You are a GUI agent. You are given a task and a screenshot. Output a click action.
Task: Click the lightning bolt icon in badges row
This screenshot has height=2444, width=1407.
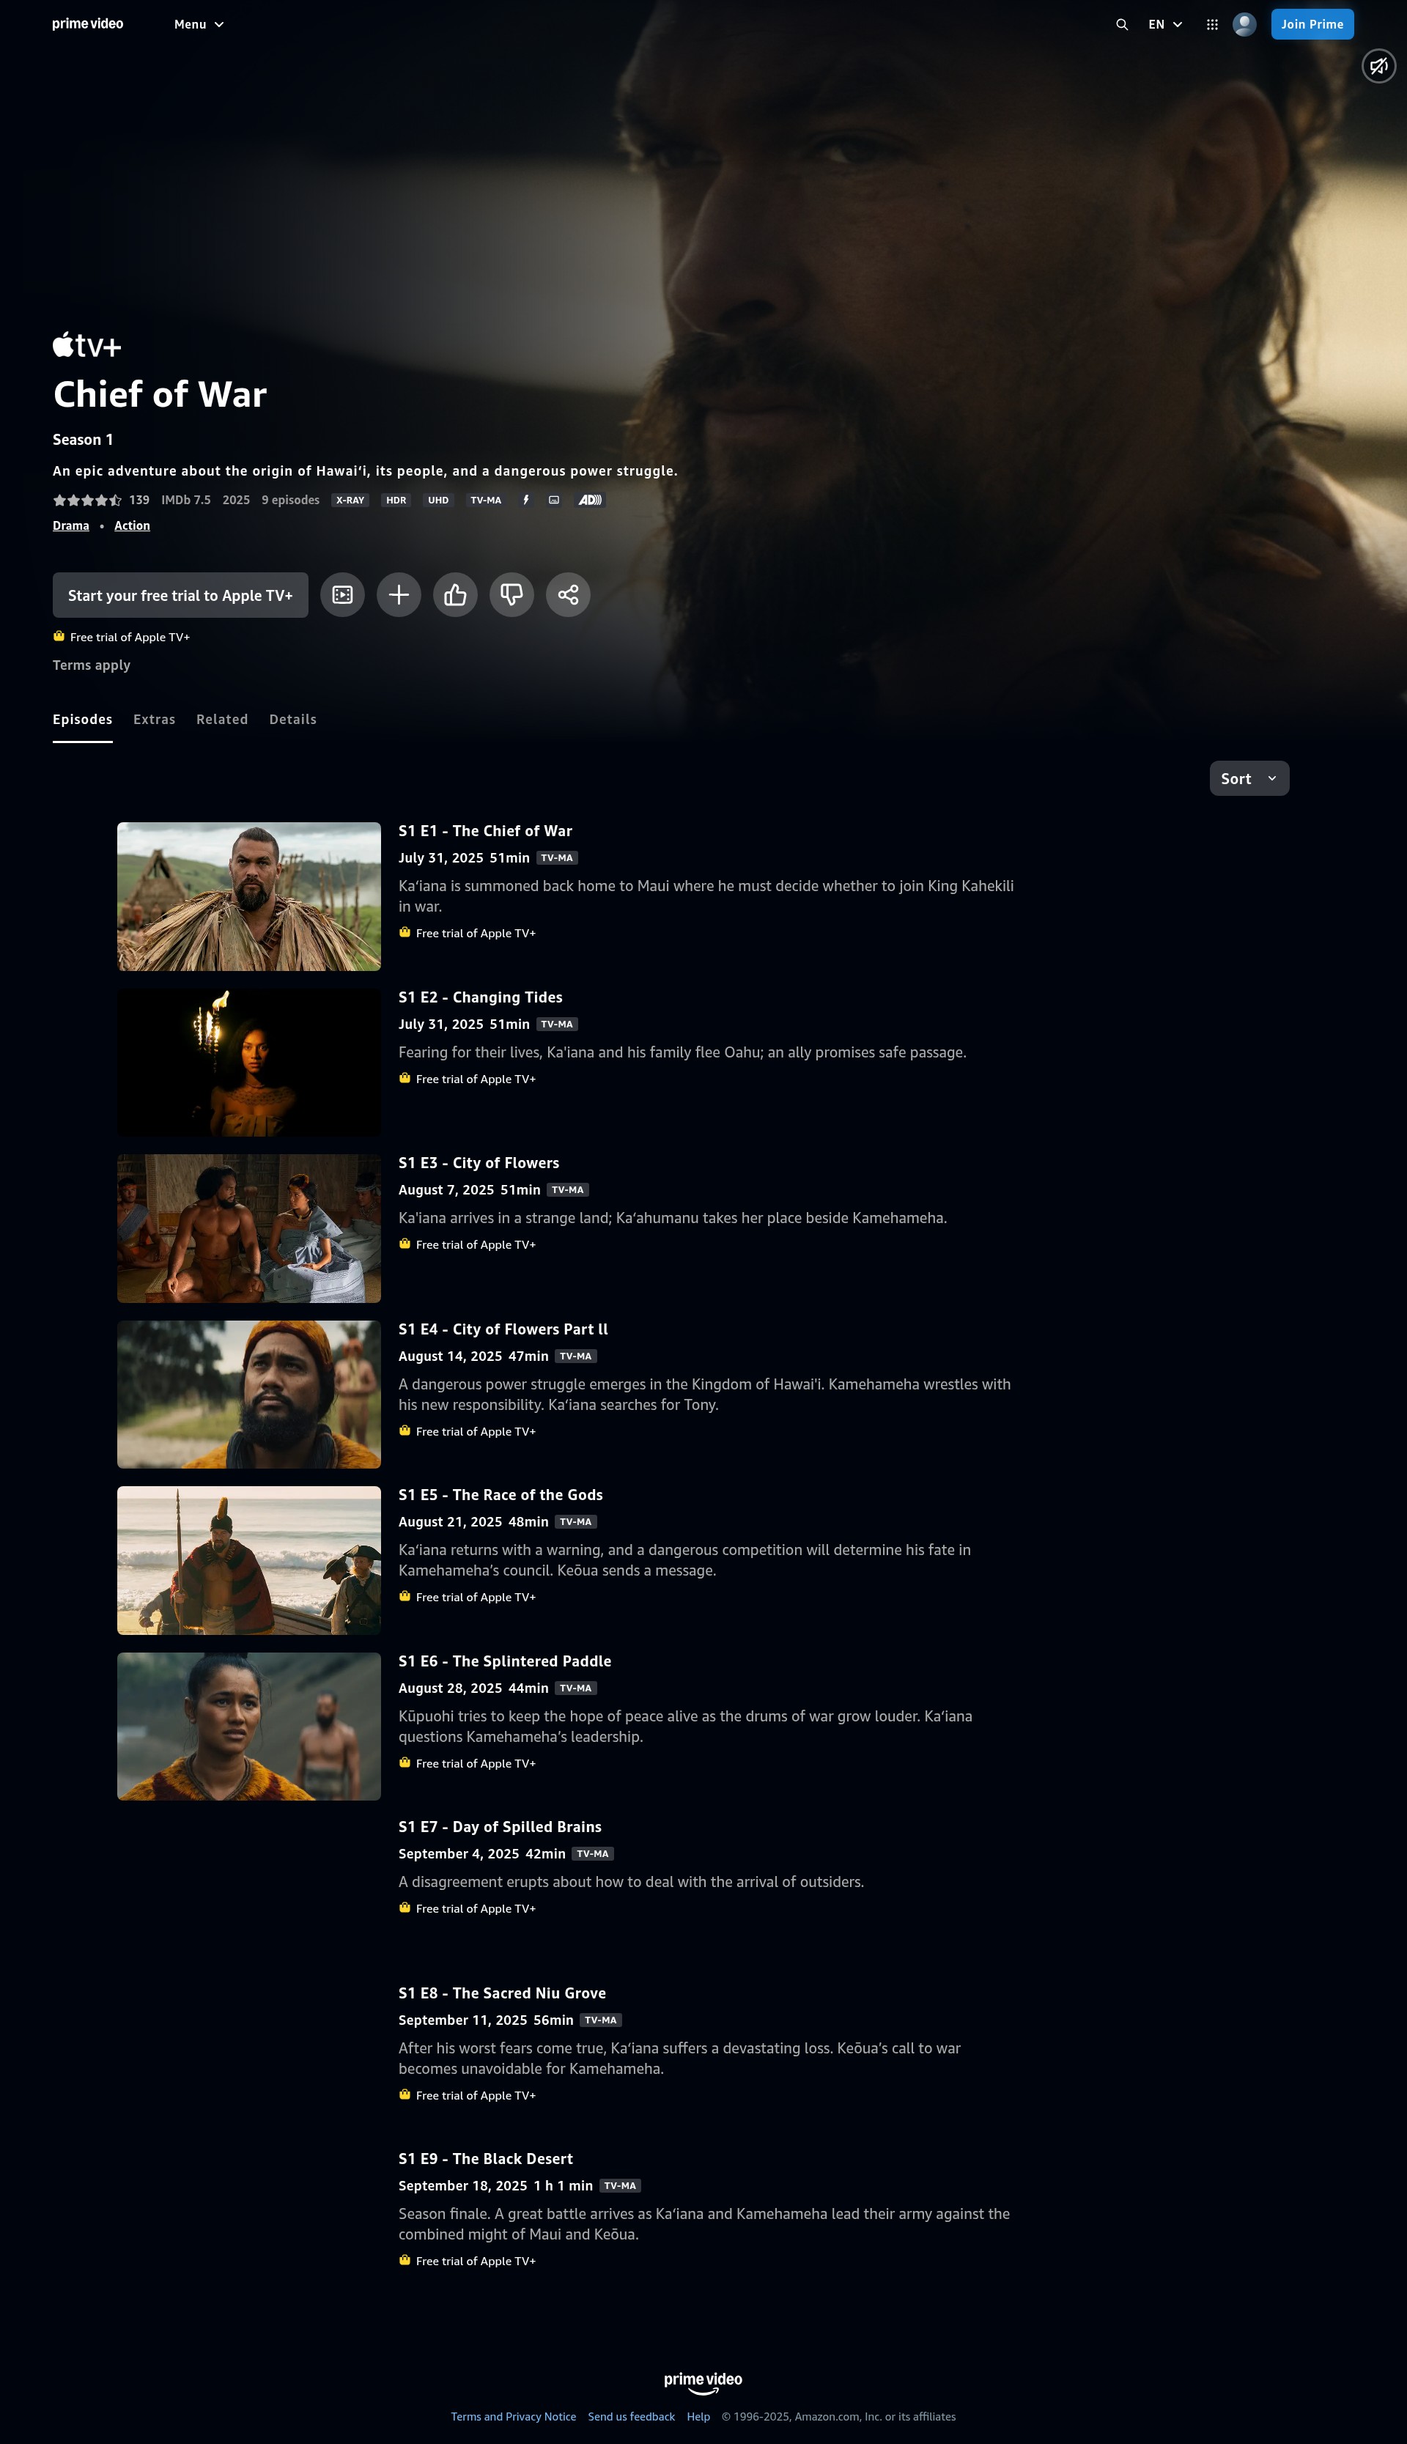tap(525, 500)
